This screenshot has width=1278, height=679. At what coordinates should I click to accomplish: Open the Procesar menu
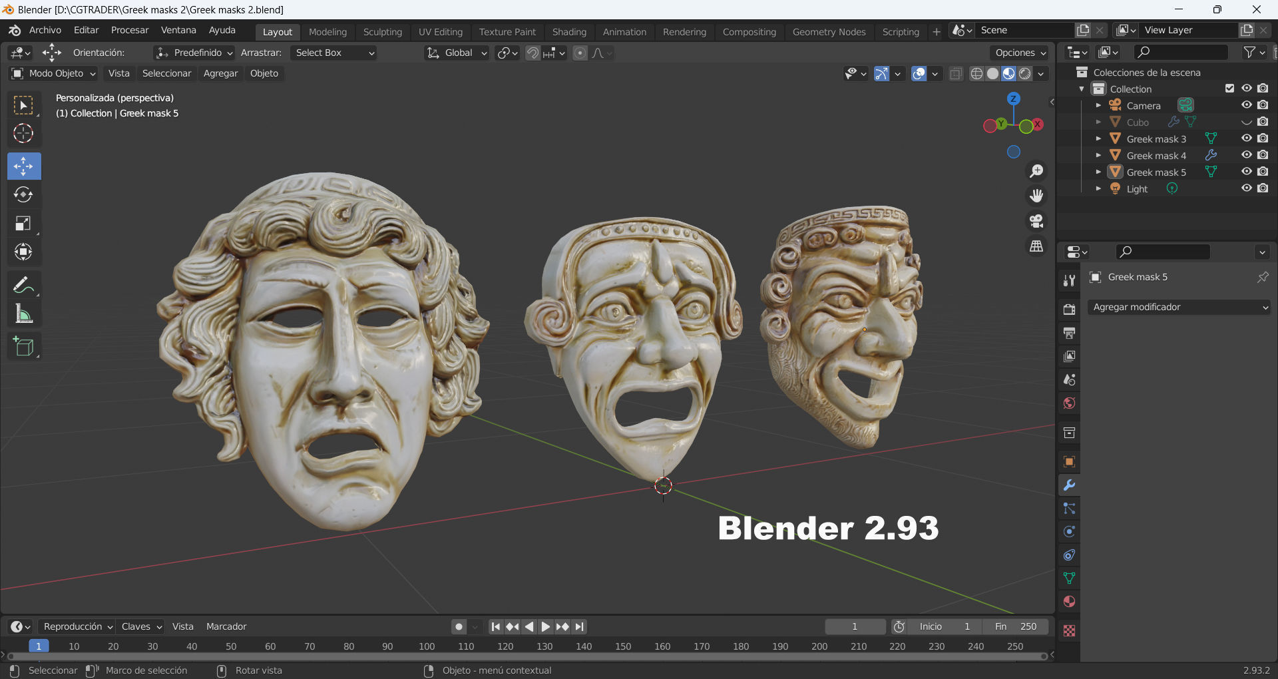130,30
